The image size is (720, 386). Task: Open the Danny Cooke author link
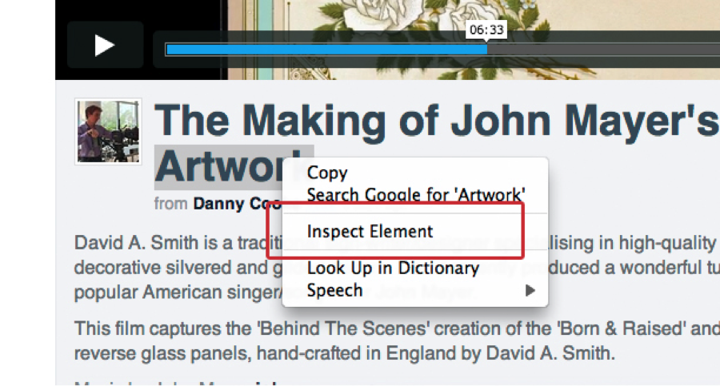[x=238, y=203]
